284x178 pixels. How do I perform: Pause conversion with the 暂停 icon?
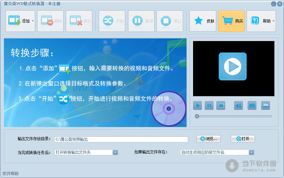click(137, 21)
